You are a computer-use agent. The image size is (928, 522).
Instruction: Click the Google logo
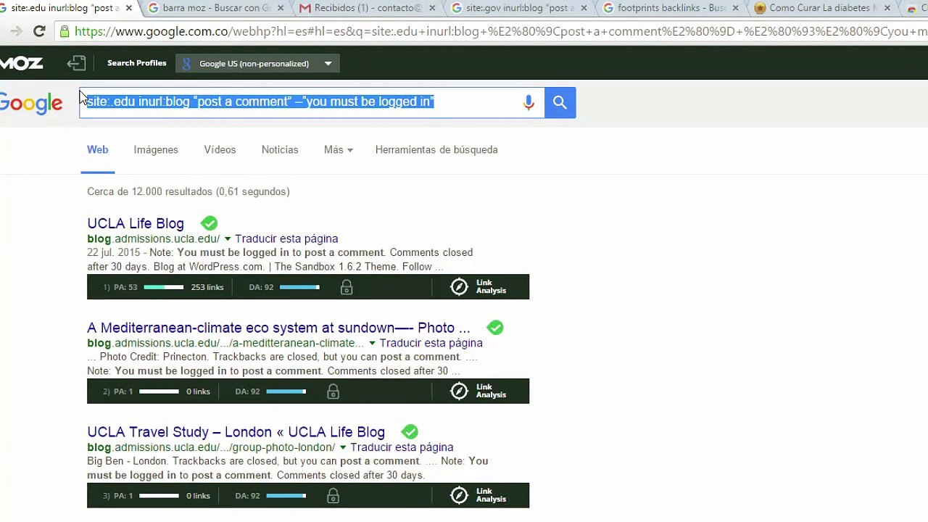[x=31, y=104]
